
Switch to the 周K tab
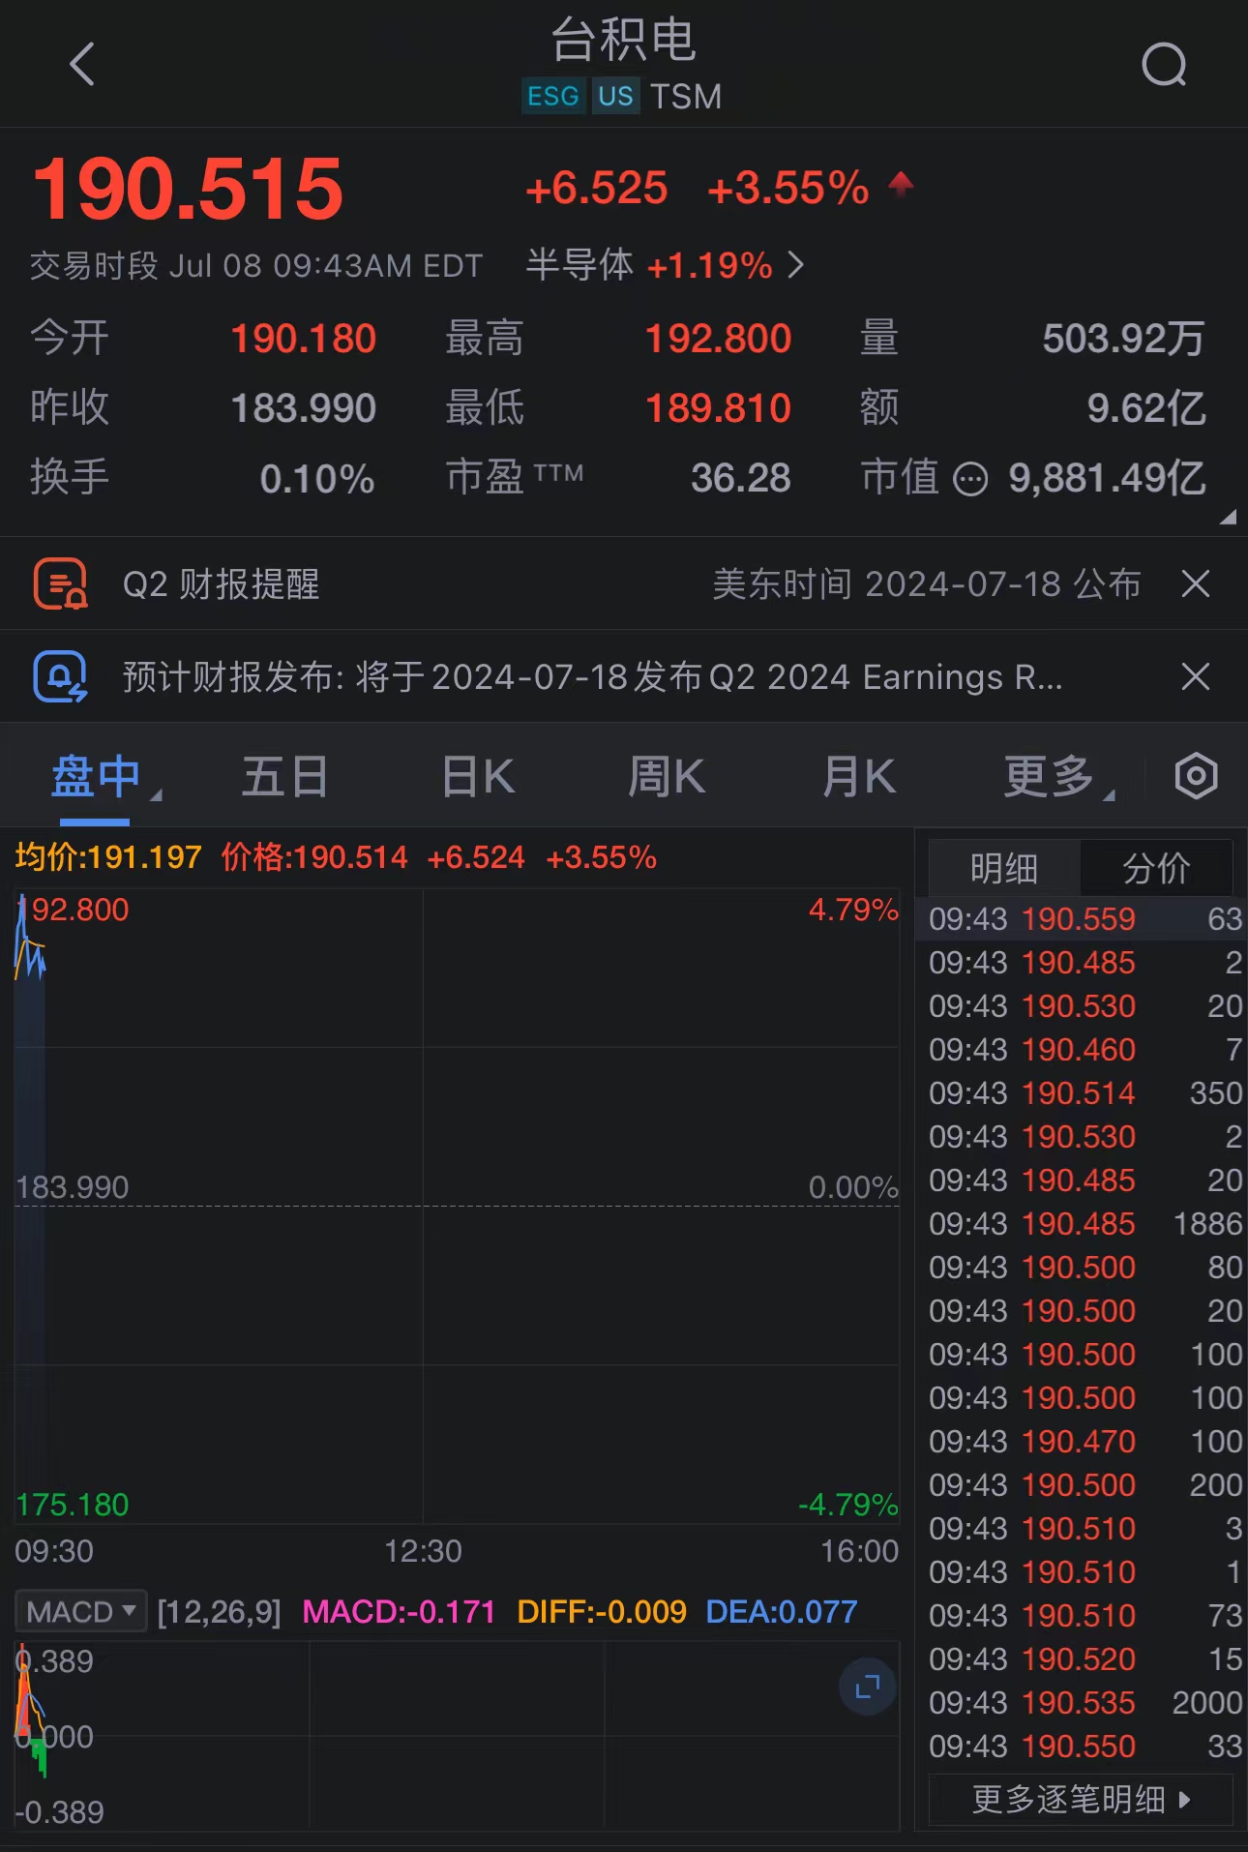click(x=667, y=776)
